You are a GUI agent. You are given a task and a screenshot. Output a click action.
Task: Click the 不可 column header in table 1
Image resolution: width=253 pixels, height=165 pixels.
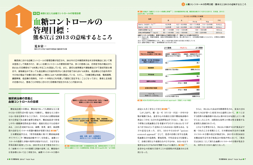[x=219, y=20]
